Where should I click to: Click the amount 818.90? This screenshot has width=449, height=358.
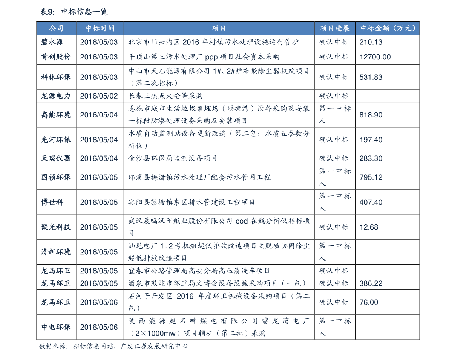coord(371,115)
